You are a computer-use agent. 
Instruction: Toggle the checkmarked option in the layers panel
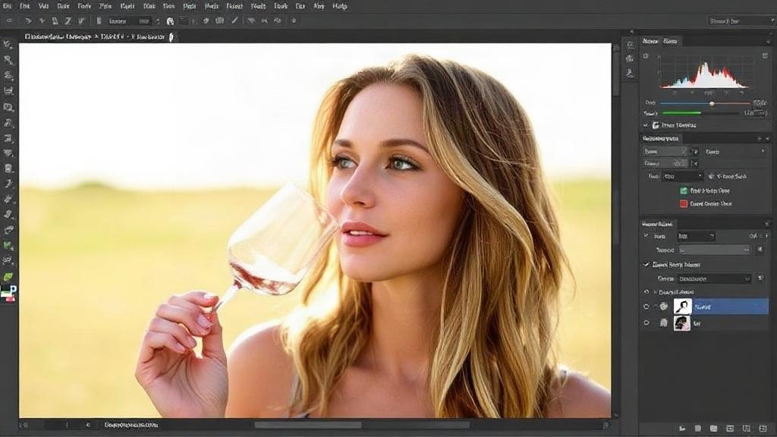(x=646, y=265)
